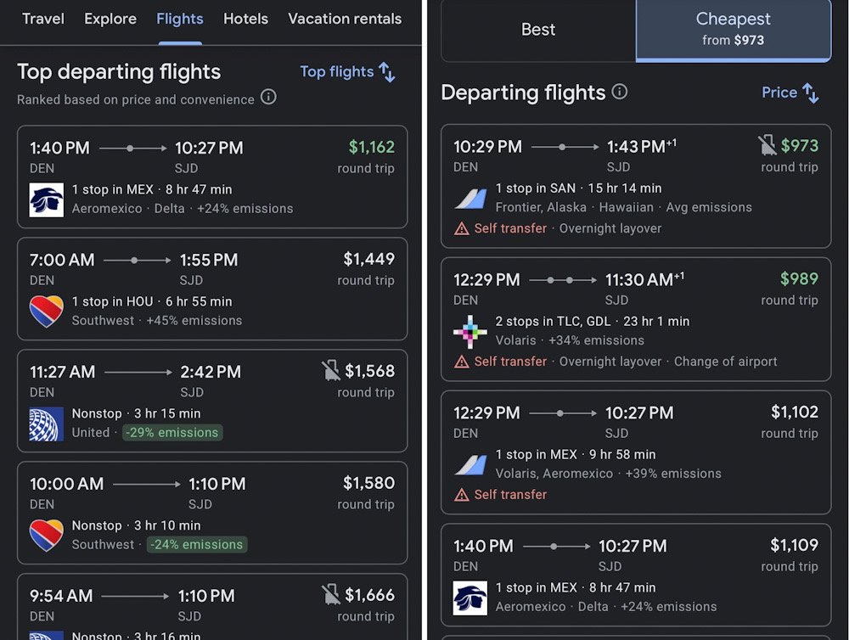The height and width of the screenshot is (640, 849).
Task: Go to the Vacation rentals tab
Action: coord(345,19)
